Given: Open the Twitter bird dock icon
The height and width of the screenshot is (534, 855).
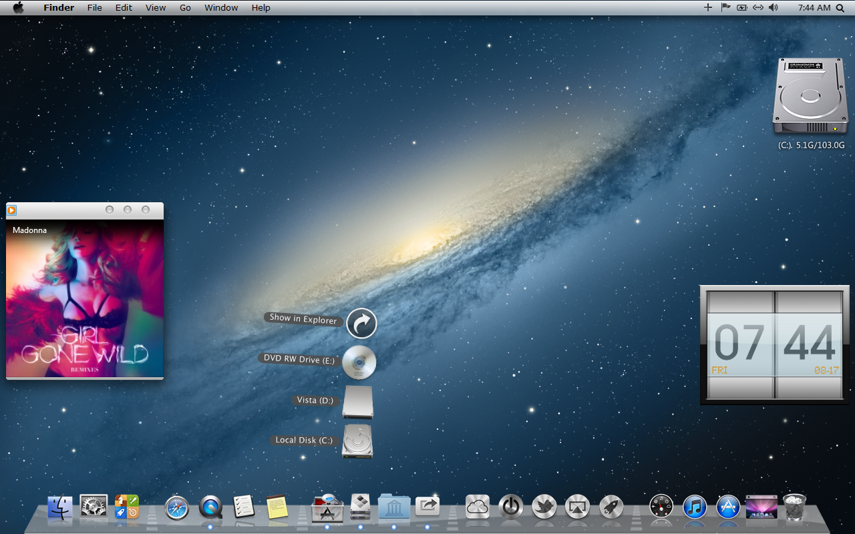Looking at the screenshot, I should tap(544, 507).
